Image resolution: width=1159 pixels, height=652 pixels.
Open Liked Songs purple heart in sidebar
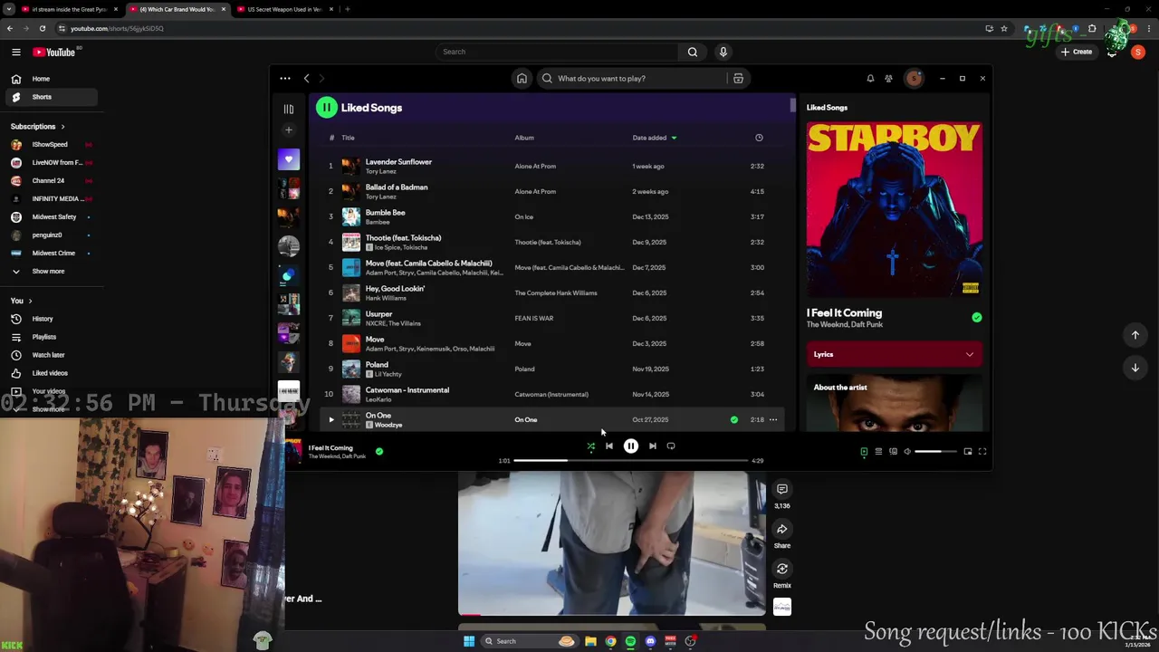click(x=288, y=159)
